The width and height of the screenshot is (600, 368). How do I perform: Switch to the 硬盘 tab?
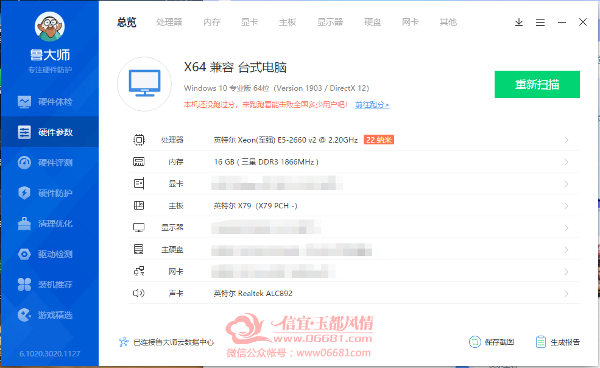(373, 22)
